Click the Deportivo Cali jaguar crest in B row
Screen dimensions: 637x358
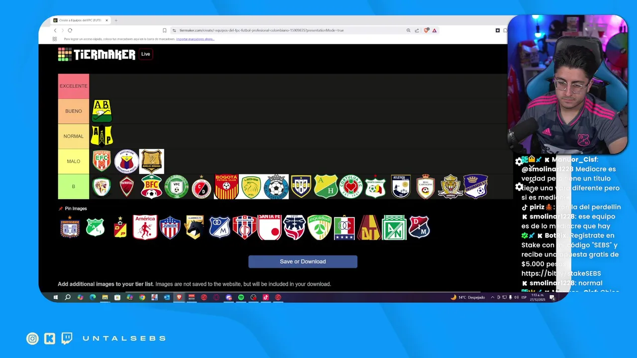[102, 186]
